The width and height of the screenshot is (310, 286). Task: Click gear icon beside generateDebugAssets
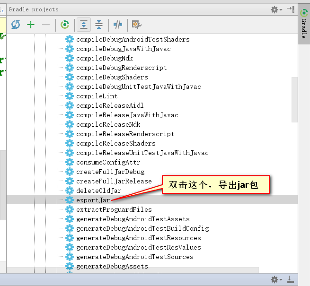coord(70,266)
